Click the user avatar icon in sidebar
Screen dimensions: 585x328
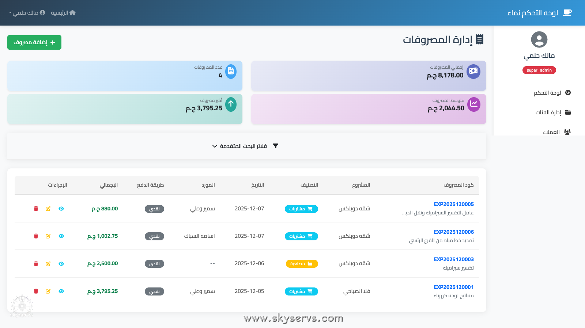(x=539, y=39)
